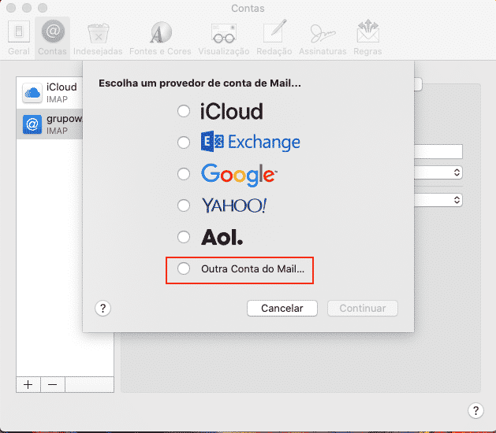496x433 pixels.
Task: Open the Redação composing pane
Action: coord(274,38)
